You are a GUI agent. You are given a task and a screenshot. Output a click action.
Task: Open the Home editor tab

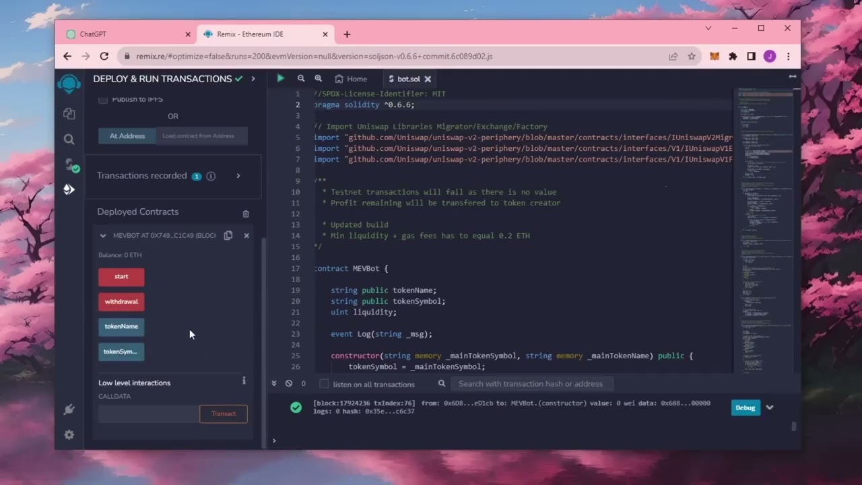pos(351,79)
